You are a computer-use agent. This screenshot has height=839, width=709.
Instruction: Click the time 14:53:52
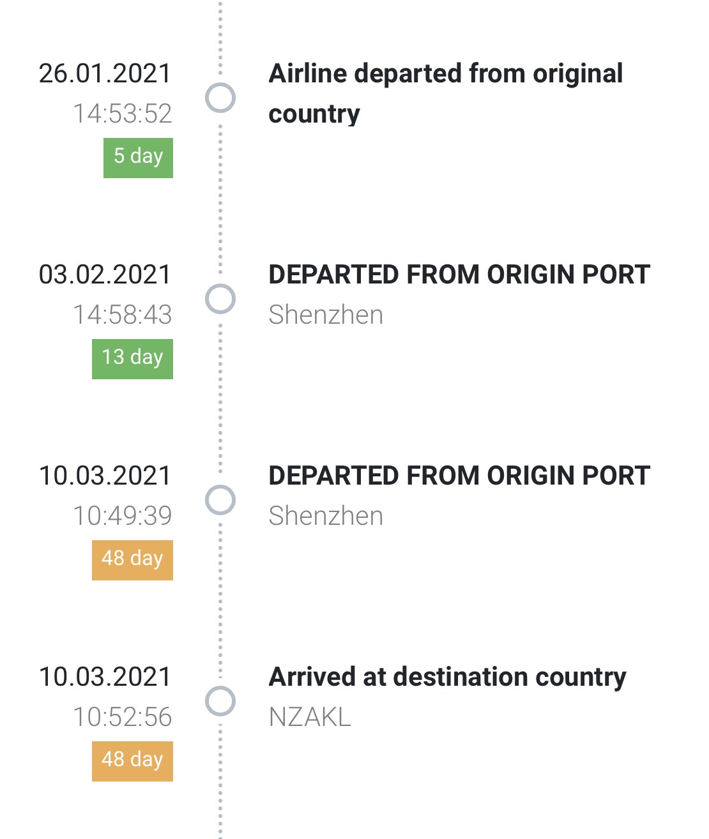(x=123, y=114)
